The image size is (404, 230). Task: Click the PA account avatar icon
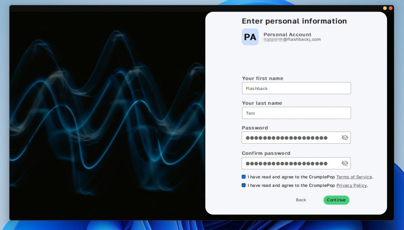pyautogui.click(x=250, y=37)
